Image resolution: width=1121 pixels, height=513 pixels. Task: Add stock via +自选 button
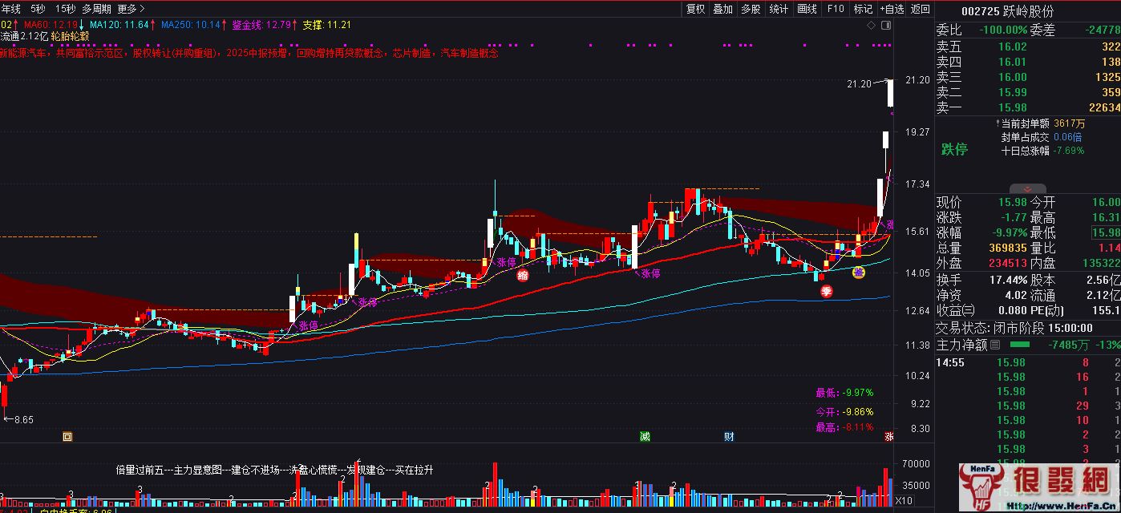pyautogui.click(x=891, y=9)
